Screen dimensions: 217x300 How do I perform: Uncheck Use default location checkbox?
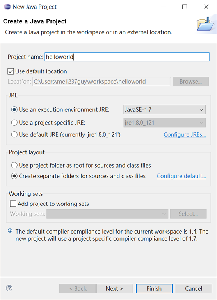click(x=11, y=71)
